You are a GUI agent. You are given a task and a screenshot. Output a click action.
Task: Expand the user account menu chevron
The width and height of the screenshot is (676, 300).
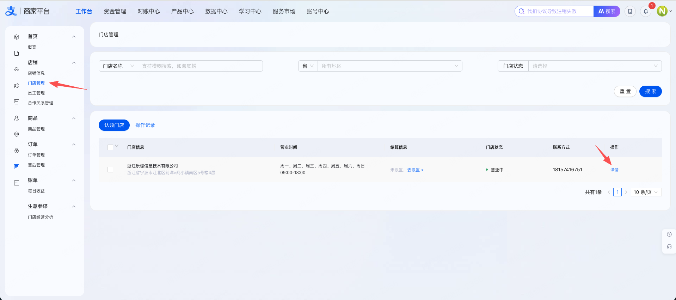pyautogui.click(x=671, y=11)
